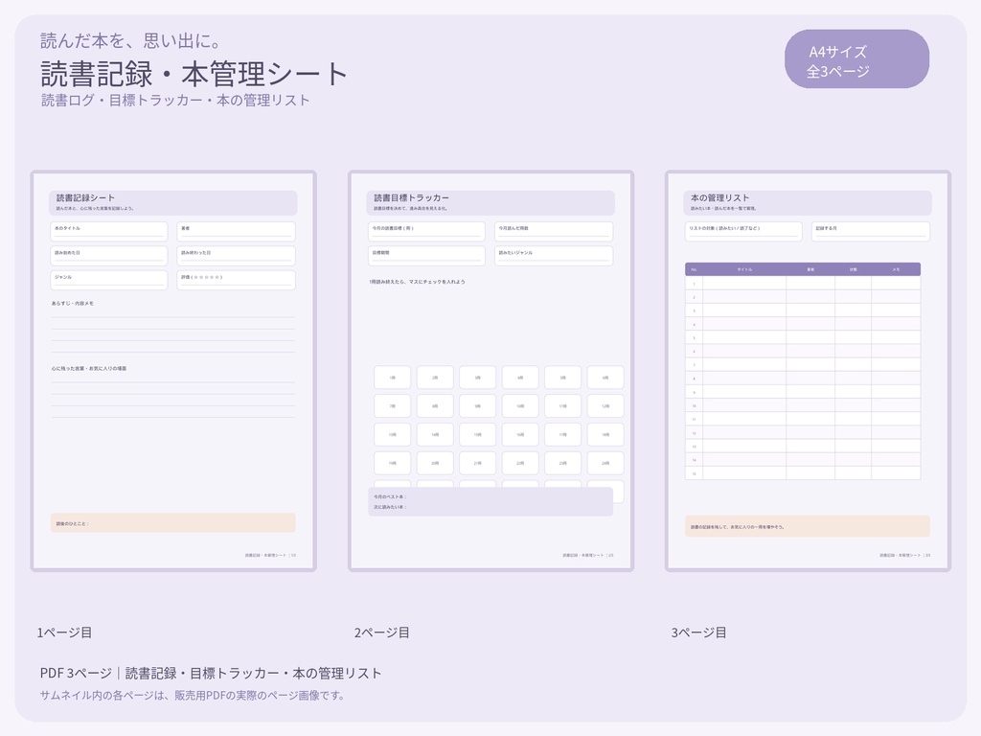
Task: Click the メモ column header in the table
Action: [896, 269]
